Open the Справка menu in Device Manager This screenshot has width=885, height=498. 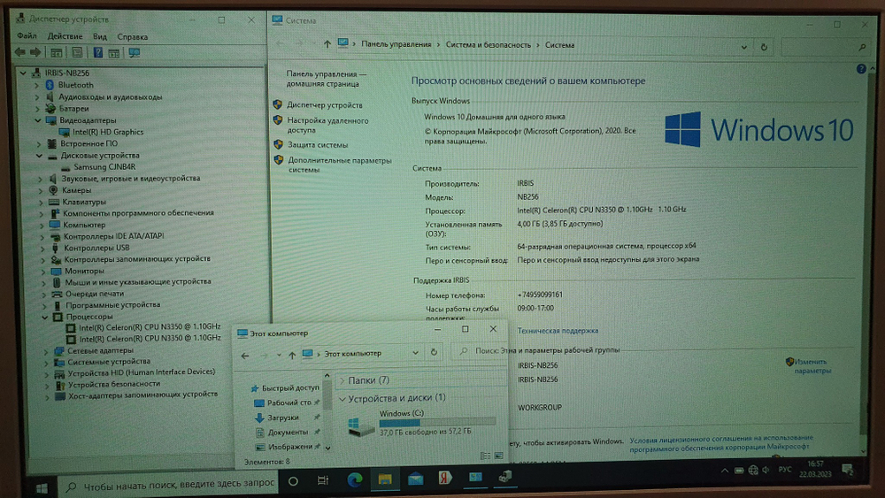click(x=133, y=36)
